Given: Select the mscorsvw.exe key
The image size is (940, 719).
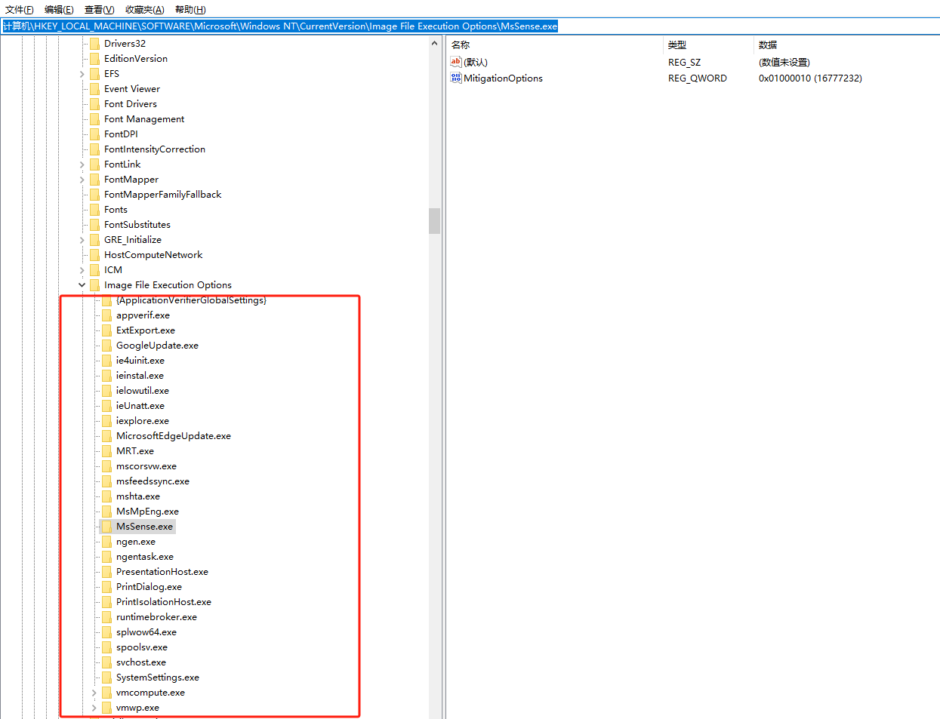Looking at the screenshot, I should coord(146,466).
